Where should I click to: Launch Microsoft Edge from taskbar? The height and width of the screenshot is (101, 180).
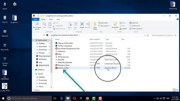click(62, 98)
